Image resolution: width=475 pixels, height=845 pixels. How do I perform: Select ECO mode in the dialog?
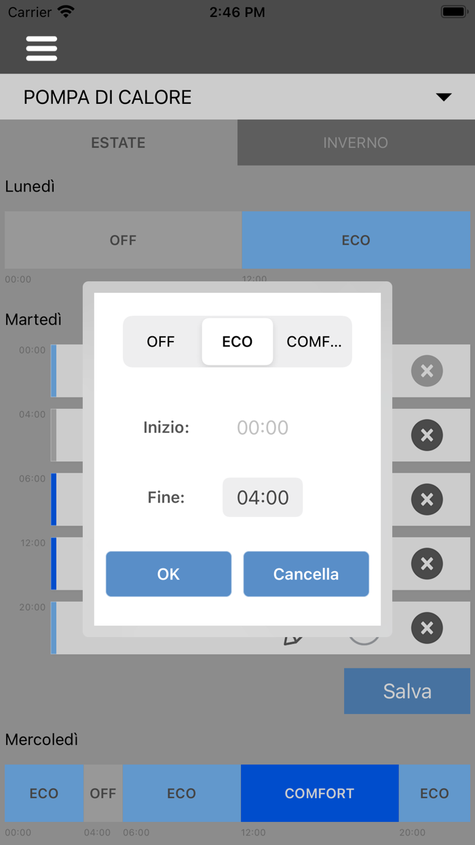(x=237, y=342)
